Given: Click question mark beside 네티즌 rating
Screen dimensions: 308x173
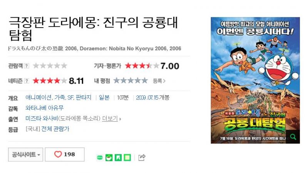Looking at the screenshot, I should [27, 81].
